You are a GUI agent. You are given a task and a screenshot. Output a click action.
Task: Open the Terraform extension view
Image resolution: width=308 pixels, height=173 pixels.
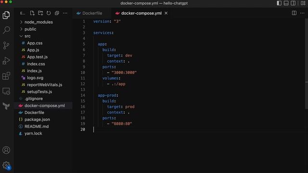click(x=6, y=106)
